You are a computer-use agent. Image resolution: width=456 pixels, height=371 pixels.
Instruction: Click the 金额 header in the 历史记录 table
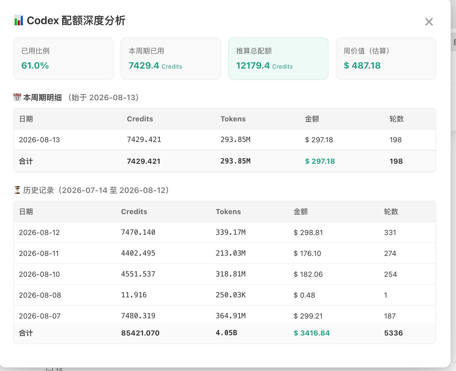tap(301, 212)
